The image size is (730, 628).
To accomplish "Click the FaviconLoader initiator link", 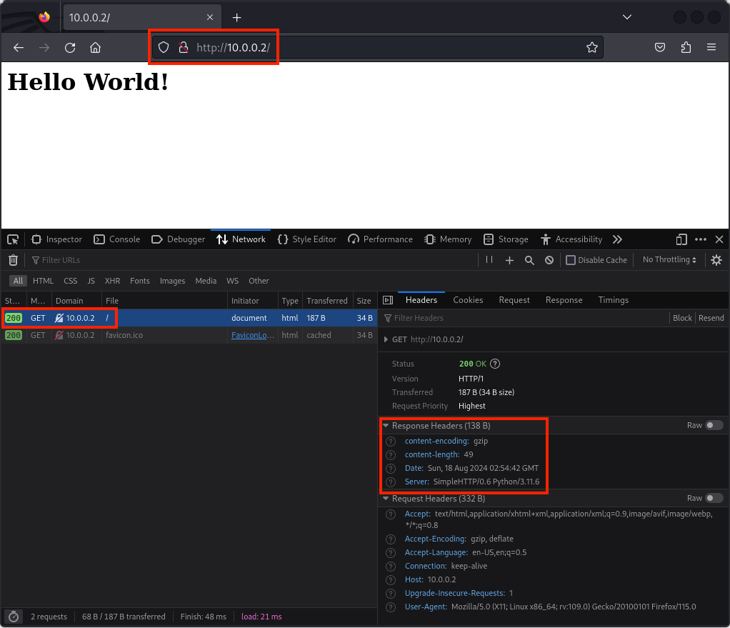I will pos(251,335).
